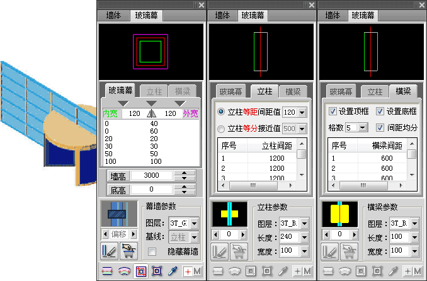Click the mirror icon between 内宽 and 外宽
The height and width of the screenshot is (281, 427).
151,114
